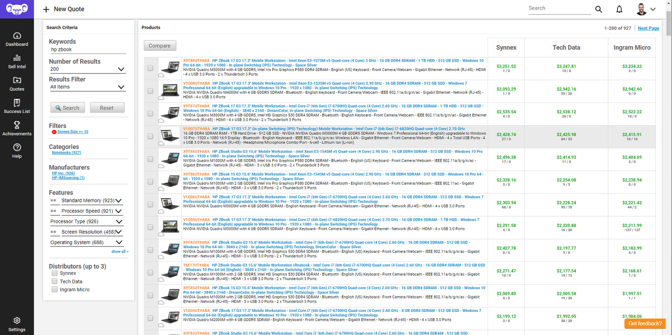Click Synnex price $3,251.52
Screen dimensions: 672x335
click(x=506, y=66)
